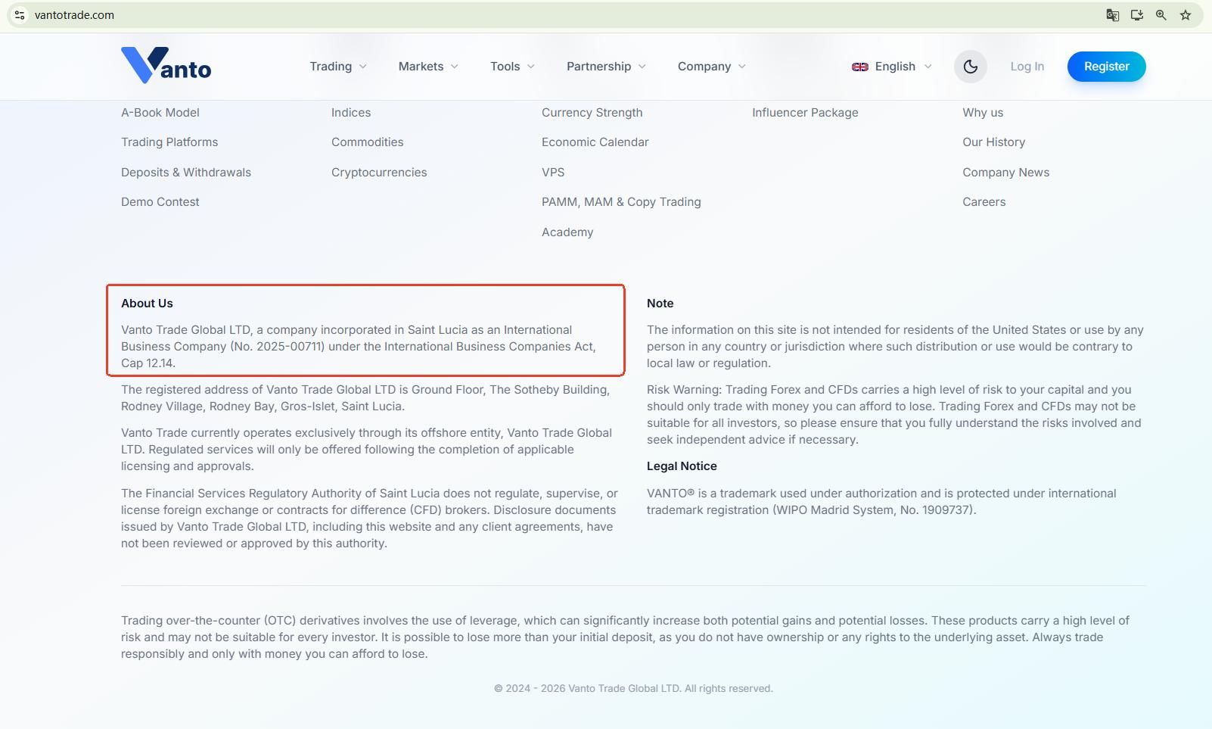1212x729 pixels.
Task: Click the registered address paragraph text
Action: click(x=365, y=397)
